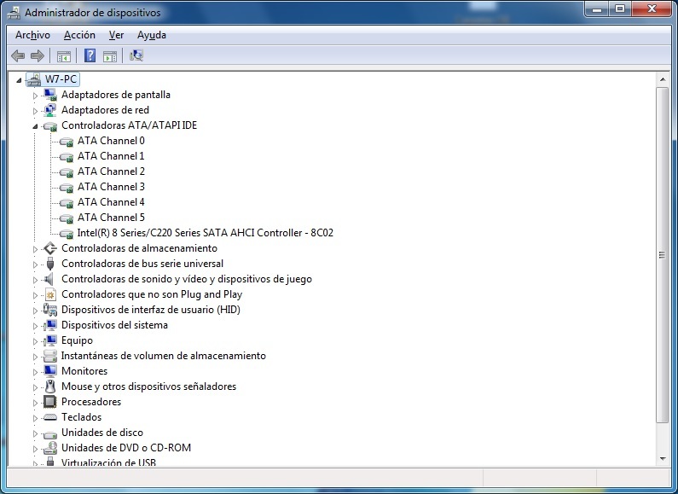678x494 pixels.
Task: Select ATA Channel 3 device
Action: point(111,187)
